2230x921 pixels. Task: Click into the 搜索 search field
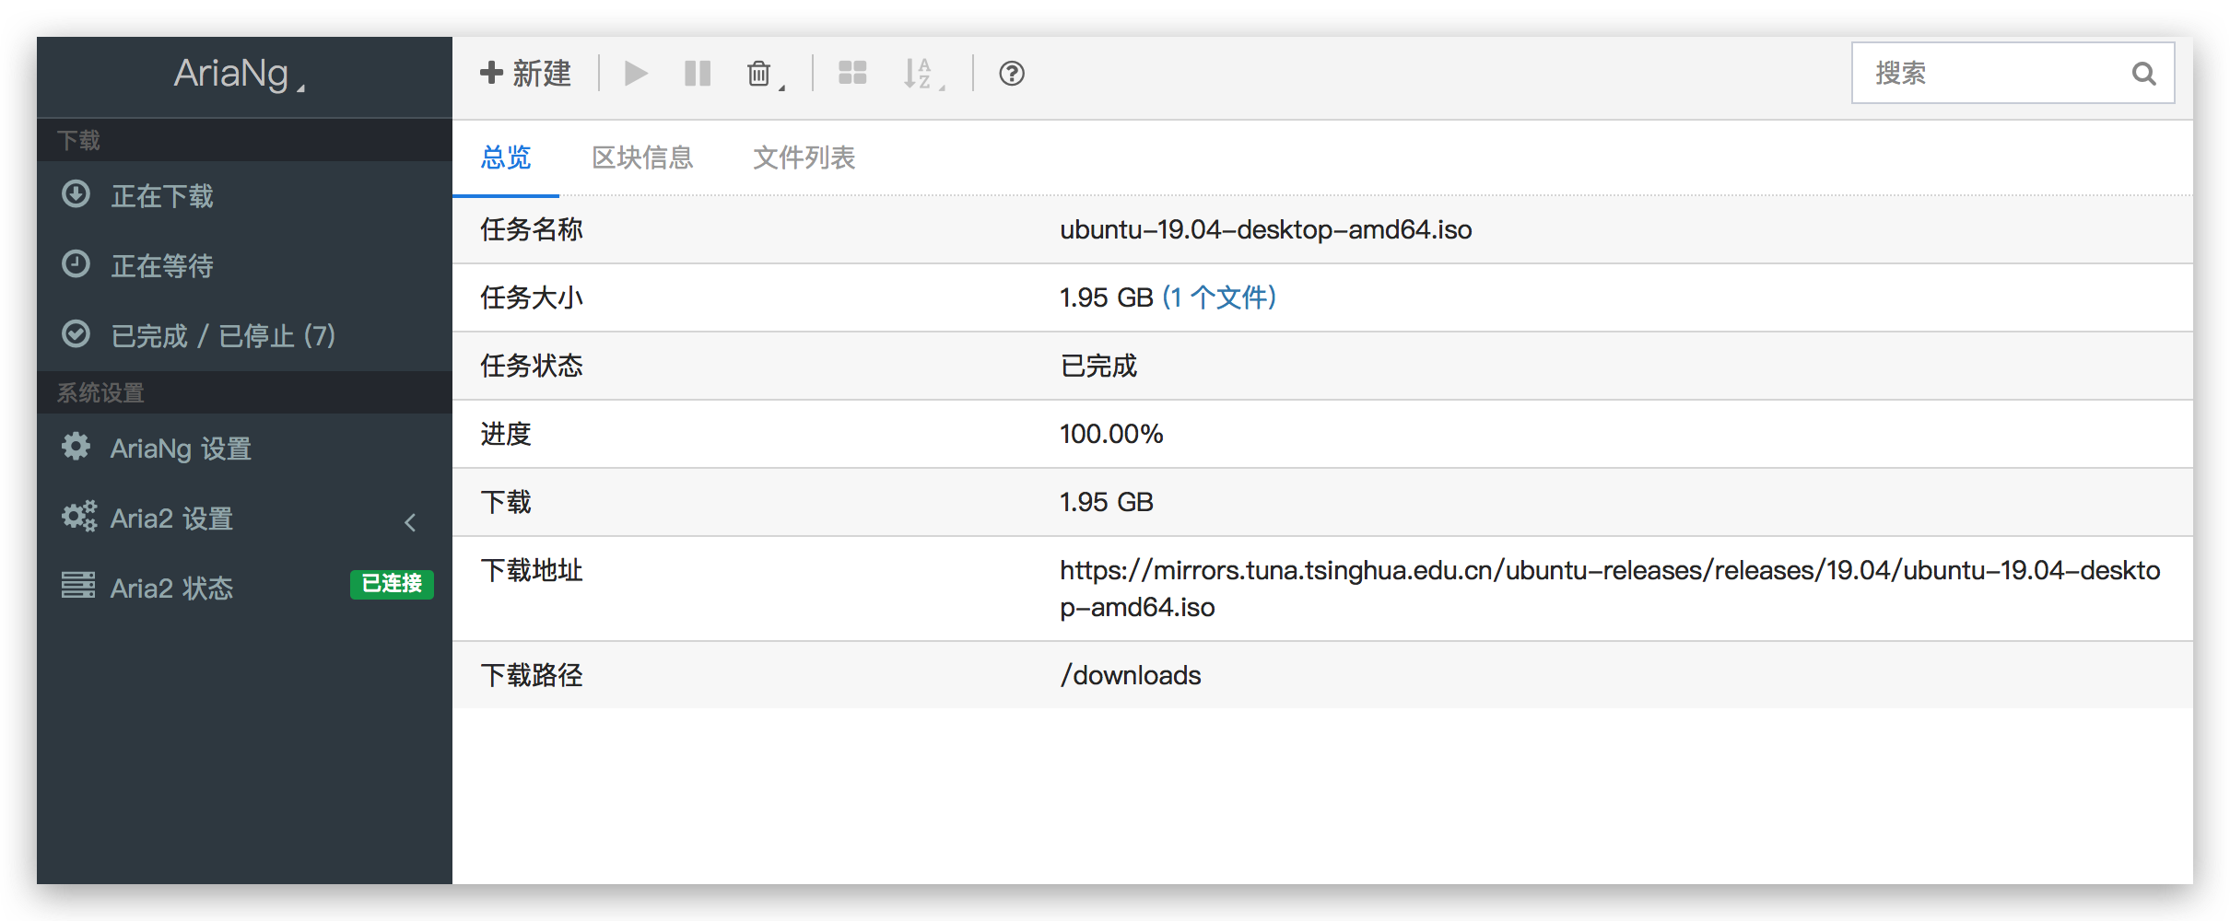(1990, 74)
